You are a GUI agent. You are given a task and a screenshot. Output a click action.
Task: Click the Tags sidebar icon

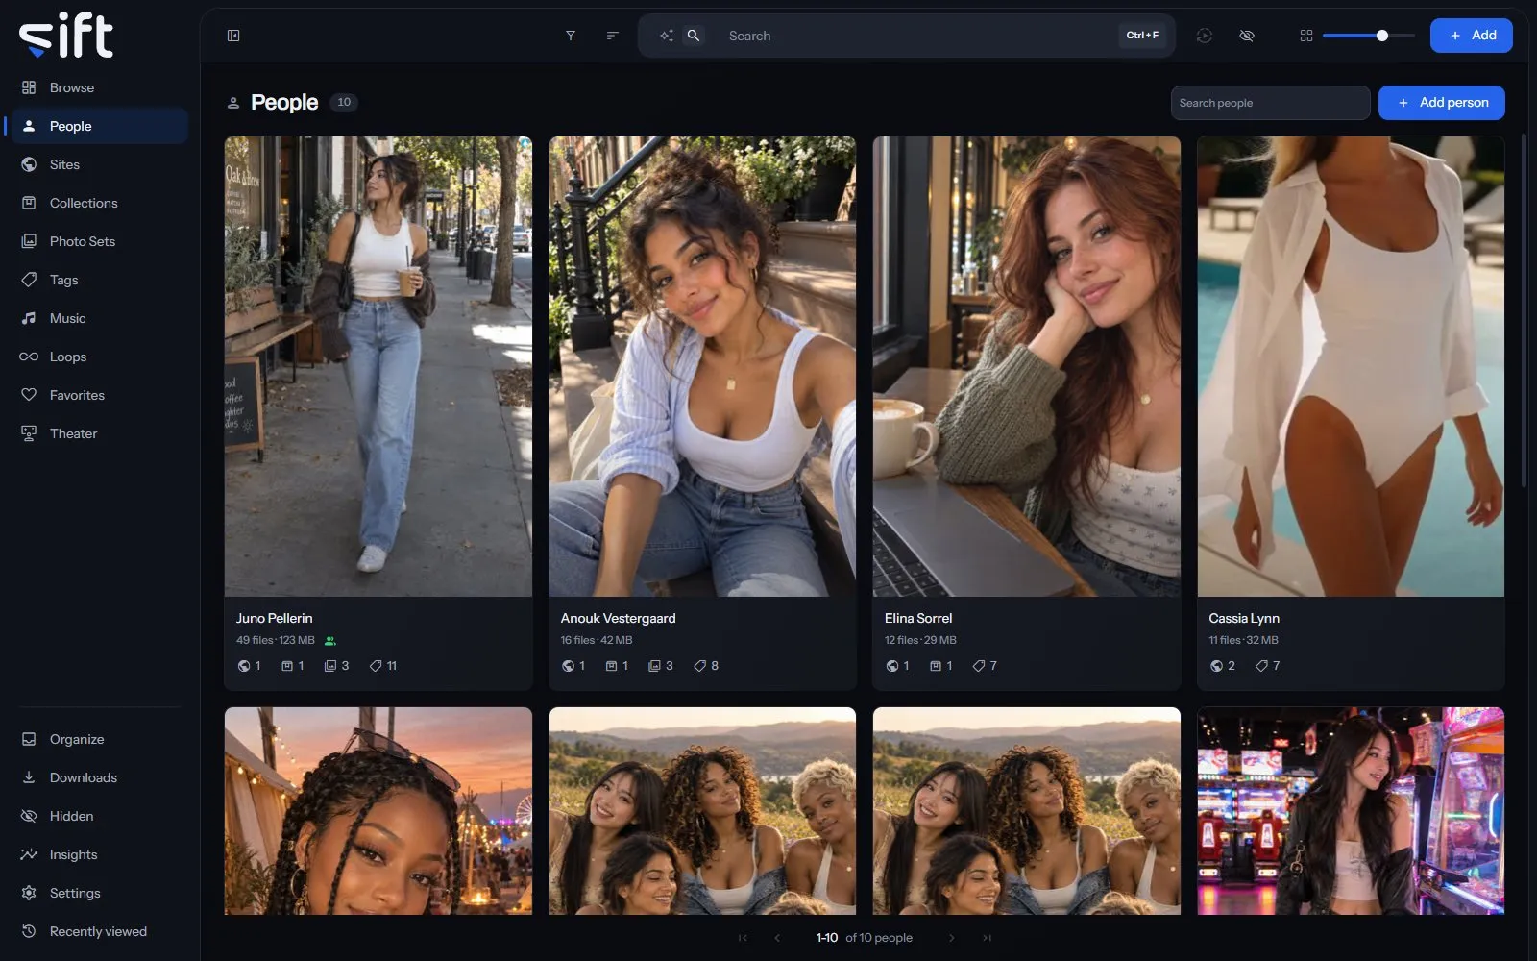pyautogui.click(x=29, y=280)
